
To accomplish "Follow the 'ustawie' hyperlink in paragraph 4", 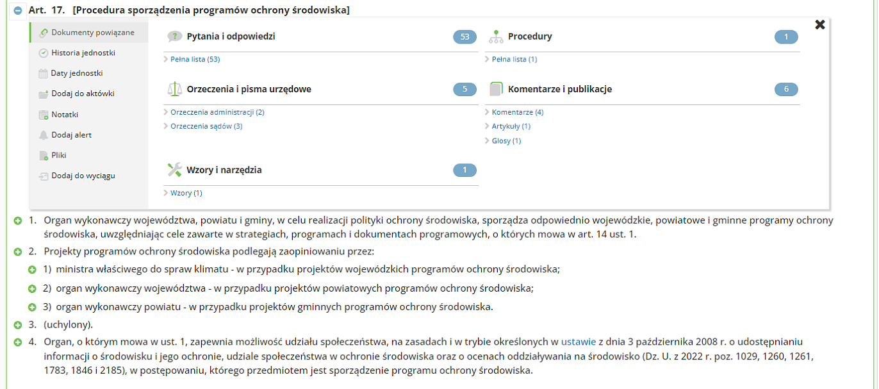I will tap(579, 342).
